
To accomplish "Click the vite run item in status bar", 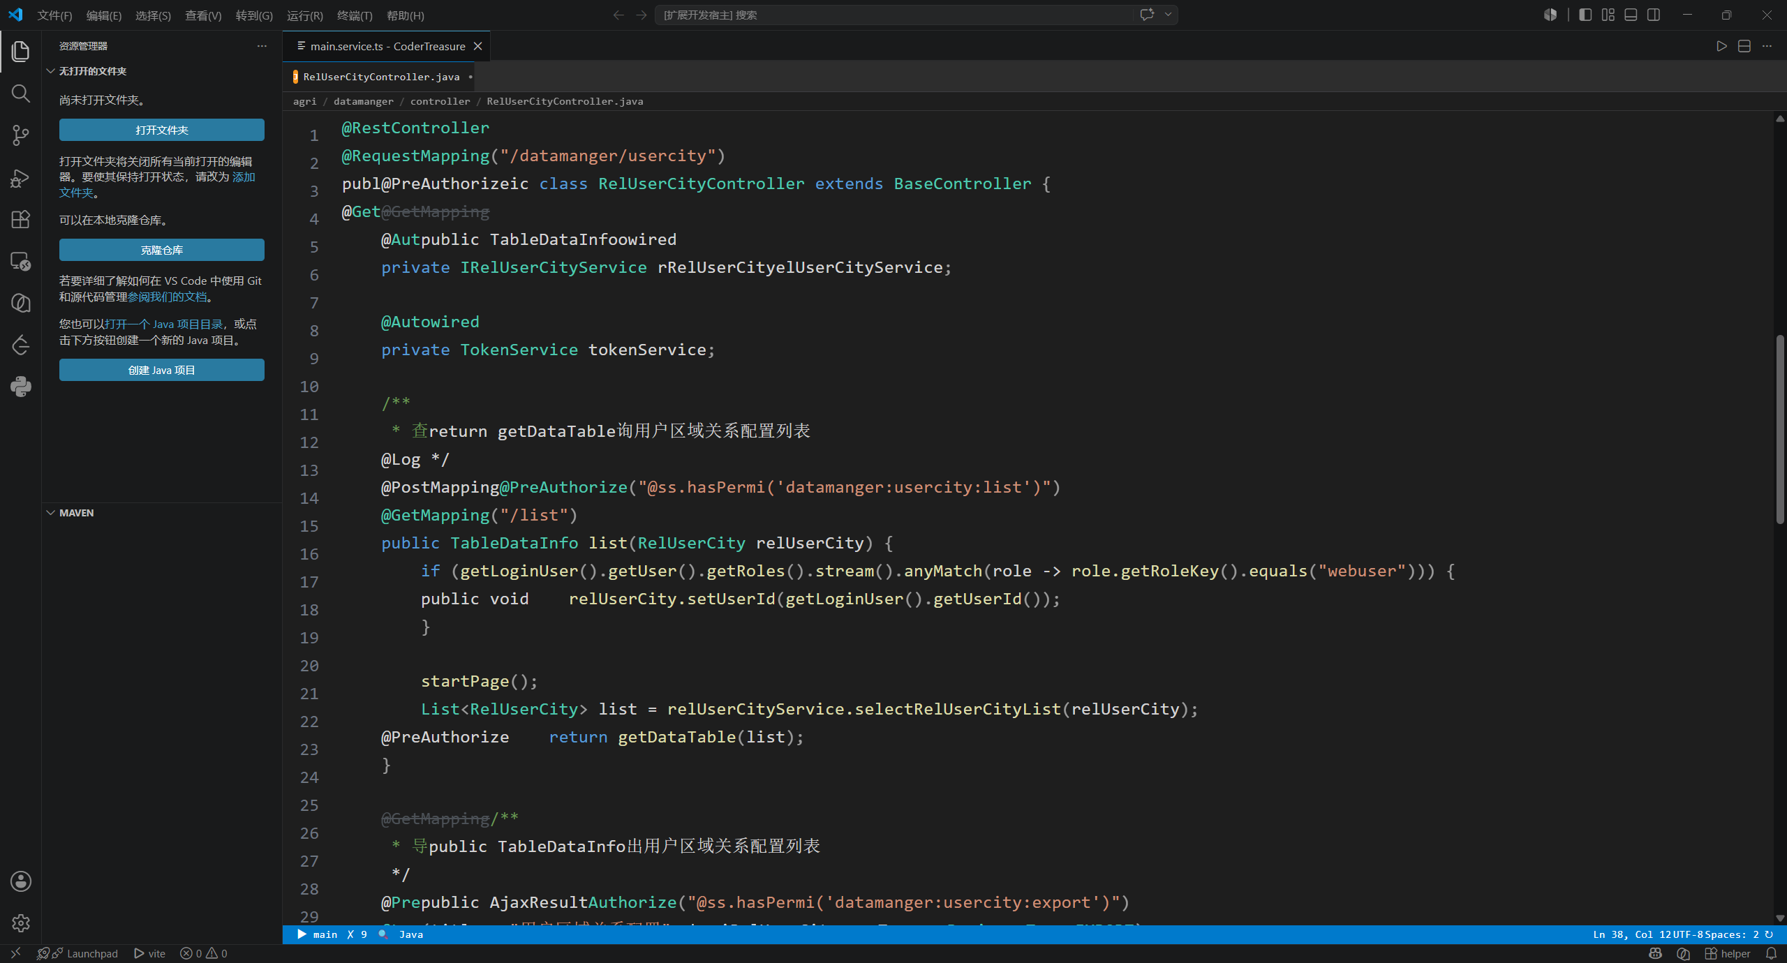I will click(150, 953).
